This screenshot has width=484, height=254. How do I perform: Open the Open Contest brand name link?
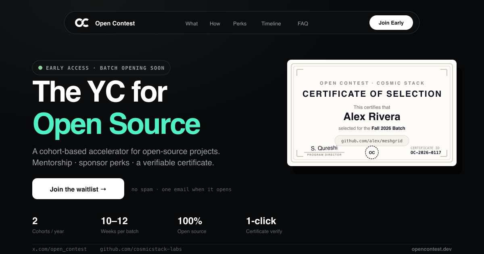(x=115, y=23)
